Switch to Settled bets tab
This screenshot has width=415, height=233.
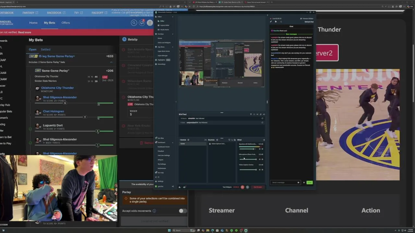(45, 50)
